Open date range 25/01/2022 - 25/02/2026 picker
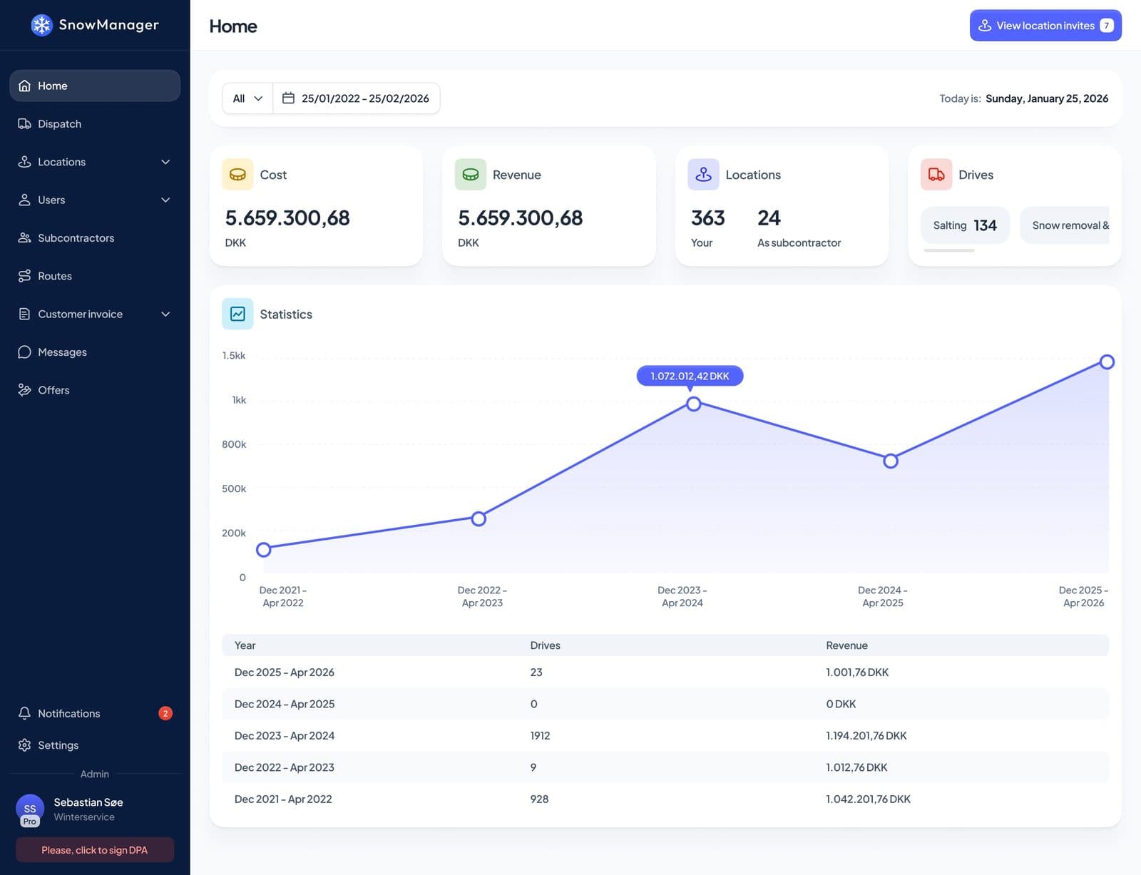 [x=357, y=98]
